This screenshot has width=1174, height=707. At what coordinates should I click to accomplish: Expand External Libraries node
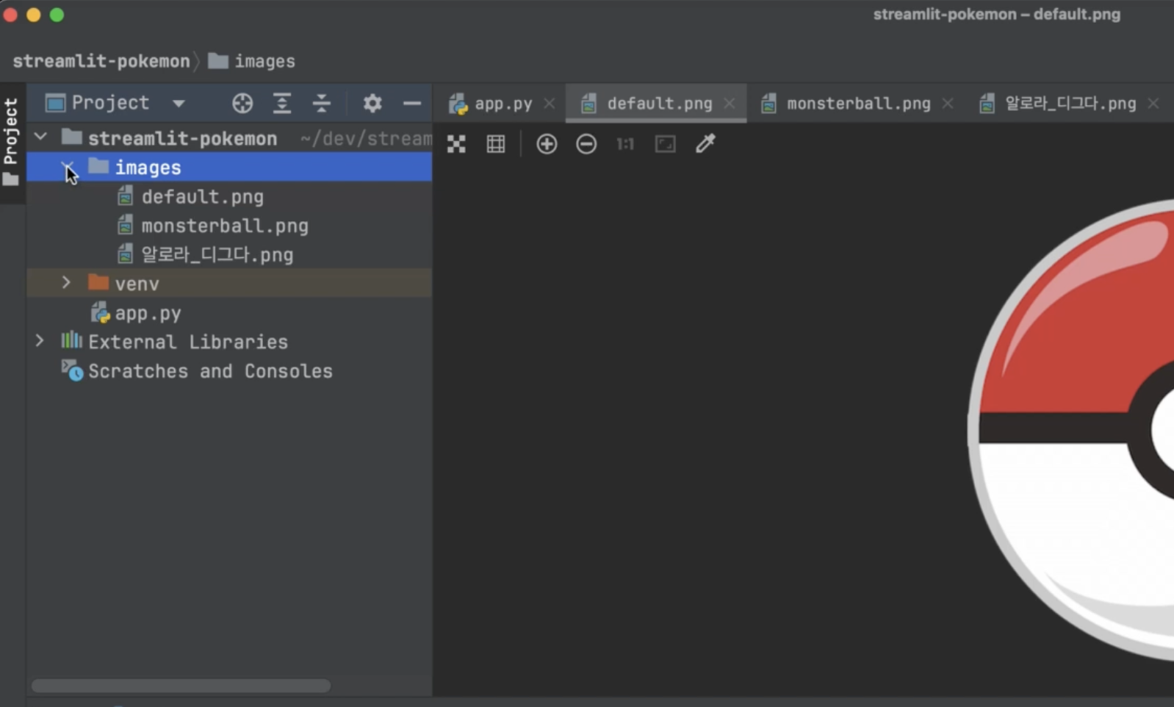(40, 341)
